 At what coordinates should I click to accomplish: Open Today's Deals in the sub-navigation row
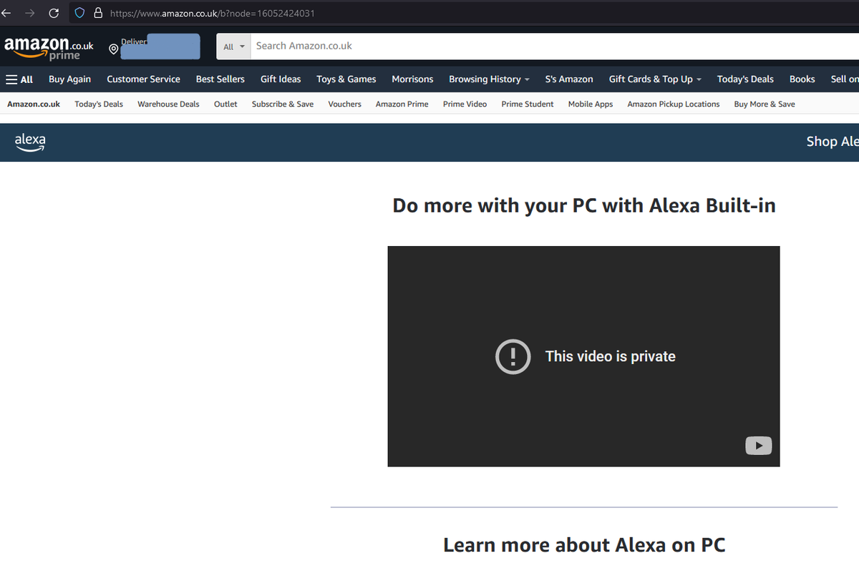point(99,104)
